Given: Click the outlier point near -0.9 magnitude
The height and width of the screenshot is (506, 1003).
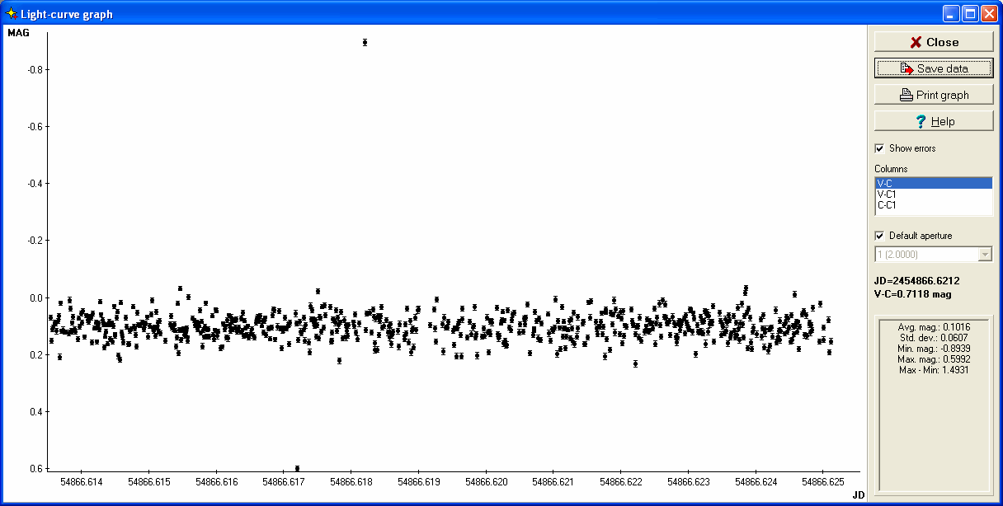Looking at the screenshot, I should (365, 42).
